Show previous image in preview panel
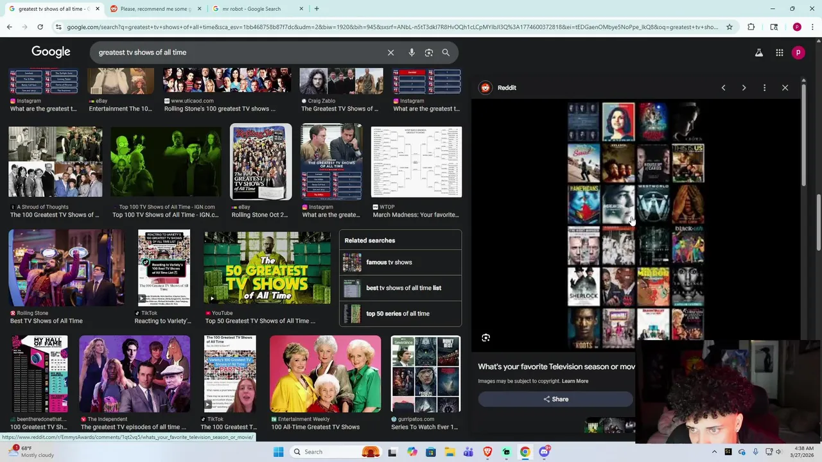 [723, 88]
